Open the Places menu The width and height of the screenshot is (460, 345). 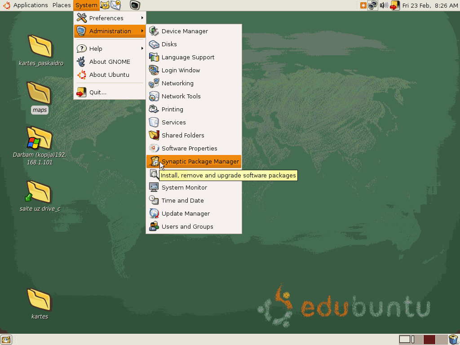(61, 5)
